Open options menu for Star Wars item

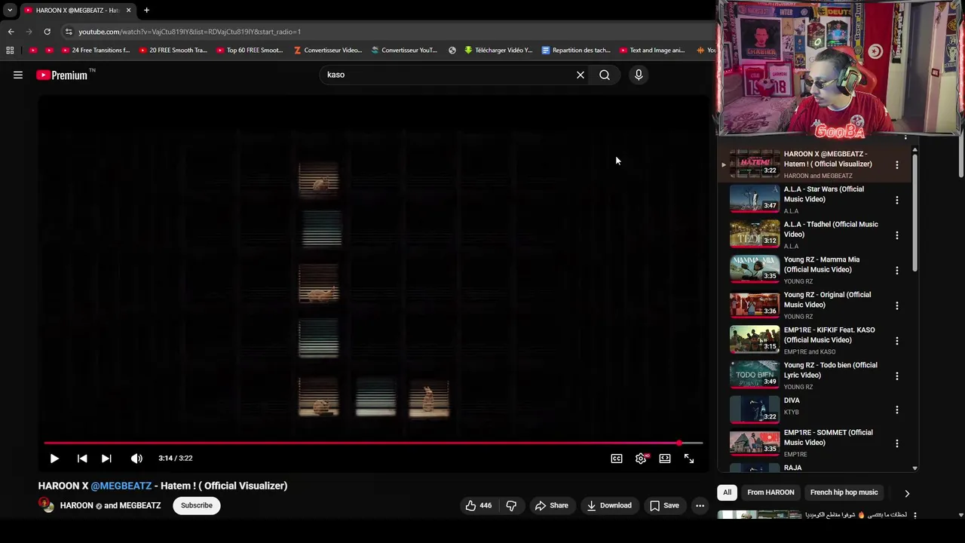[x=896, y=200]
